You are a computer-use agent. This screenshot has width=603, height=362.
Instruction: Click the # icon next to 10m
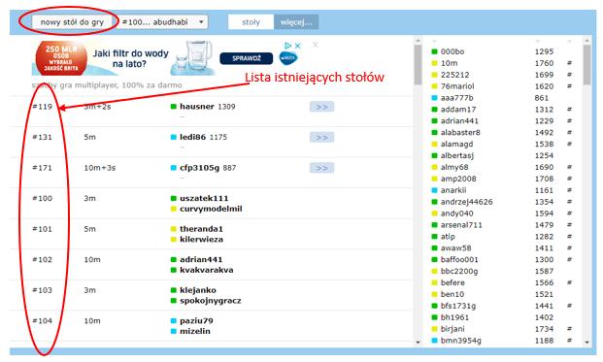[569, 63]
